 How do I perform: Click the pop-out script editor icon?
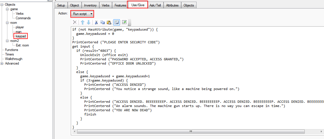[124, 22]
